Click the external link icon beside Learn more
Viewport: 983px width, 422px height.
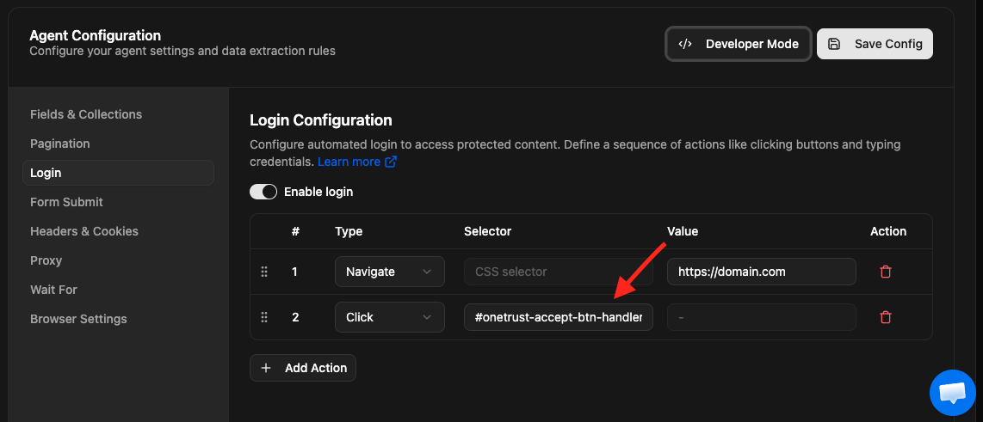[x=391, y=162]
